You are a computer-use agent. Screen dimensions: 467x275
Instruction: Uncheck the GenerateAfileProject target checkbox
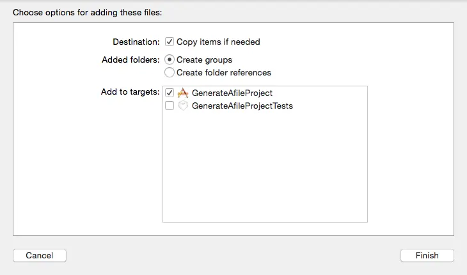(170, 93)
